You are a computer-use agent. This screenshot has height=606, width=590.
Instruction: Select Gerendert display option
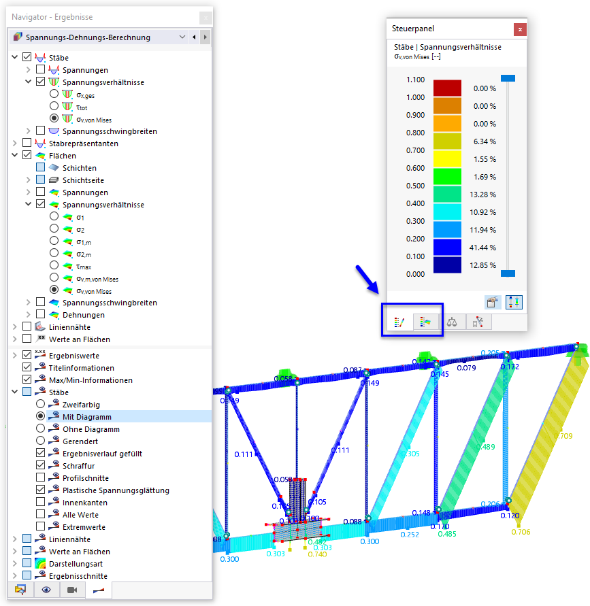coord(40,441)
